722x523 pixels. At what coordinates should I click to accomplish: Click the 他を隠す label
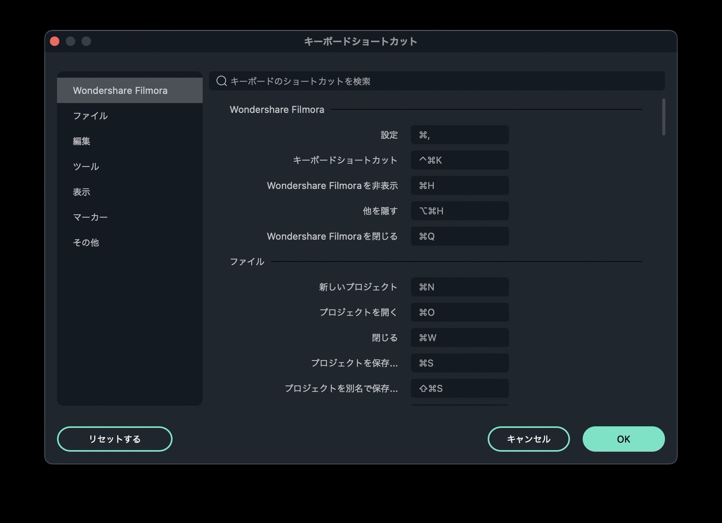click(x=380, y=211)
